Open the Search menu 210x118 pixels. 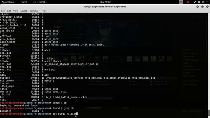(24, 11)
